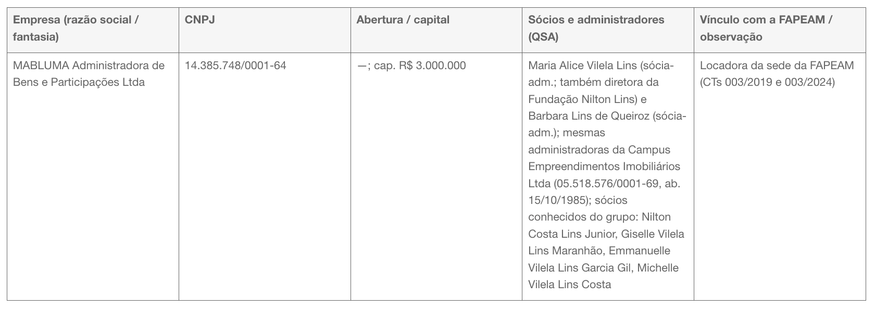Image resolution: width=875 pixels, height=309 pixels.
Task: Click the CNPJ column header
Action: click(200, 20)
